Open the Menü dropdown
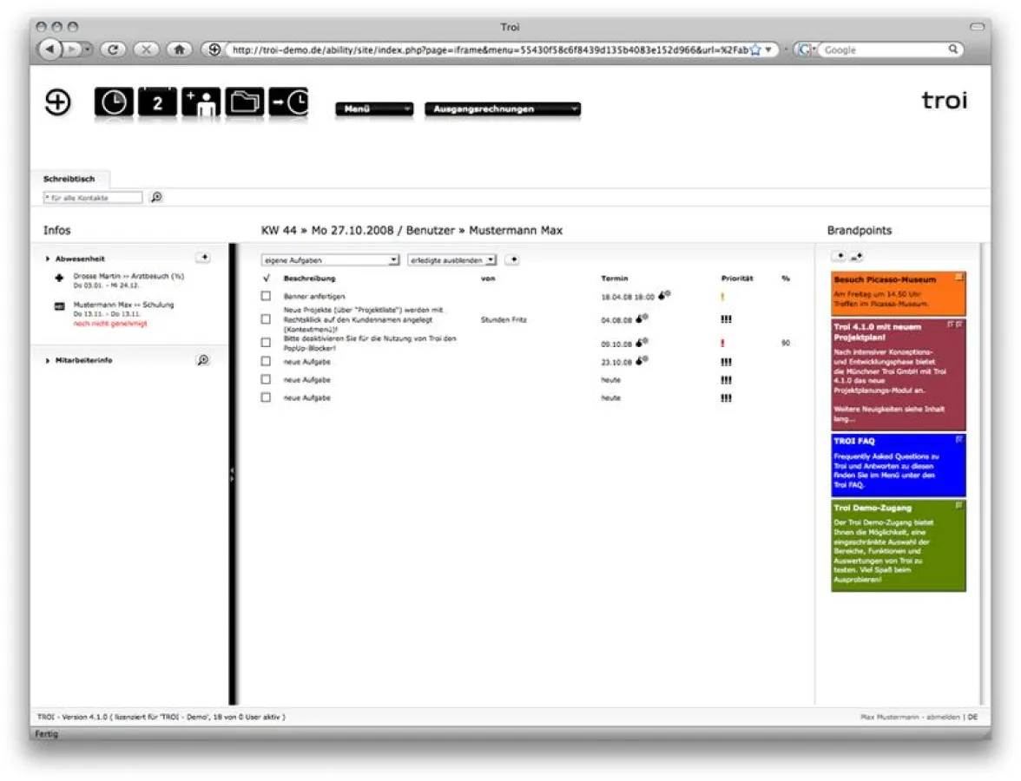The height and width of the screenshot is (781, 1021). tap(374, 109)
